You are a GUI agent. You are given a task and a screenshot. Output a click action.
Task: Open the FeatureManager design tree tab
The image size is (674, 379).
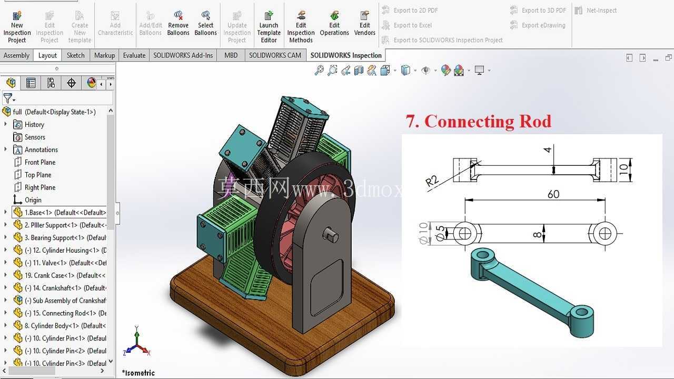(x=11, y=83)
